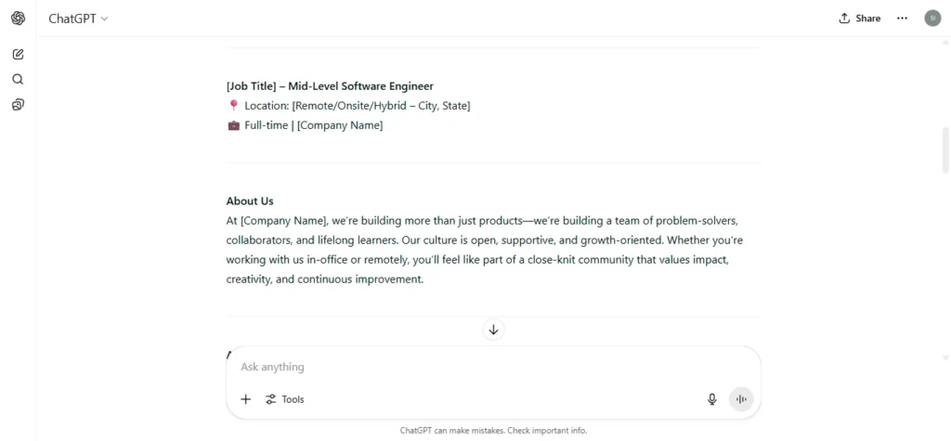Open the search chats magnifier icon
This screenshot has height=441, width=951.
[x=19, y=80]
